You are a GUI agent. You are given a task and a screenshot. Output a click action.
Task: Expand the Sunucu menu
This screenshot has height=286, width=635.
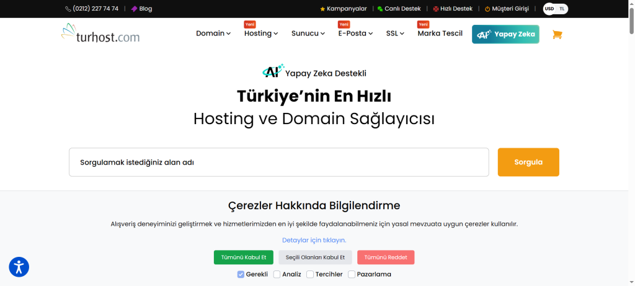308,34
